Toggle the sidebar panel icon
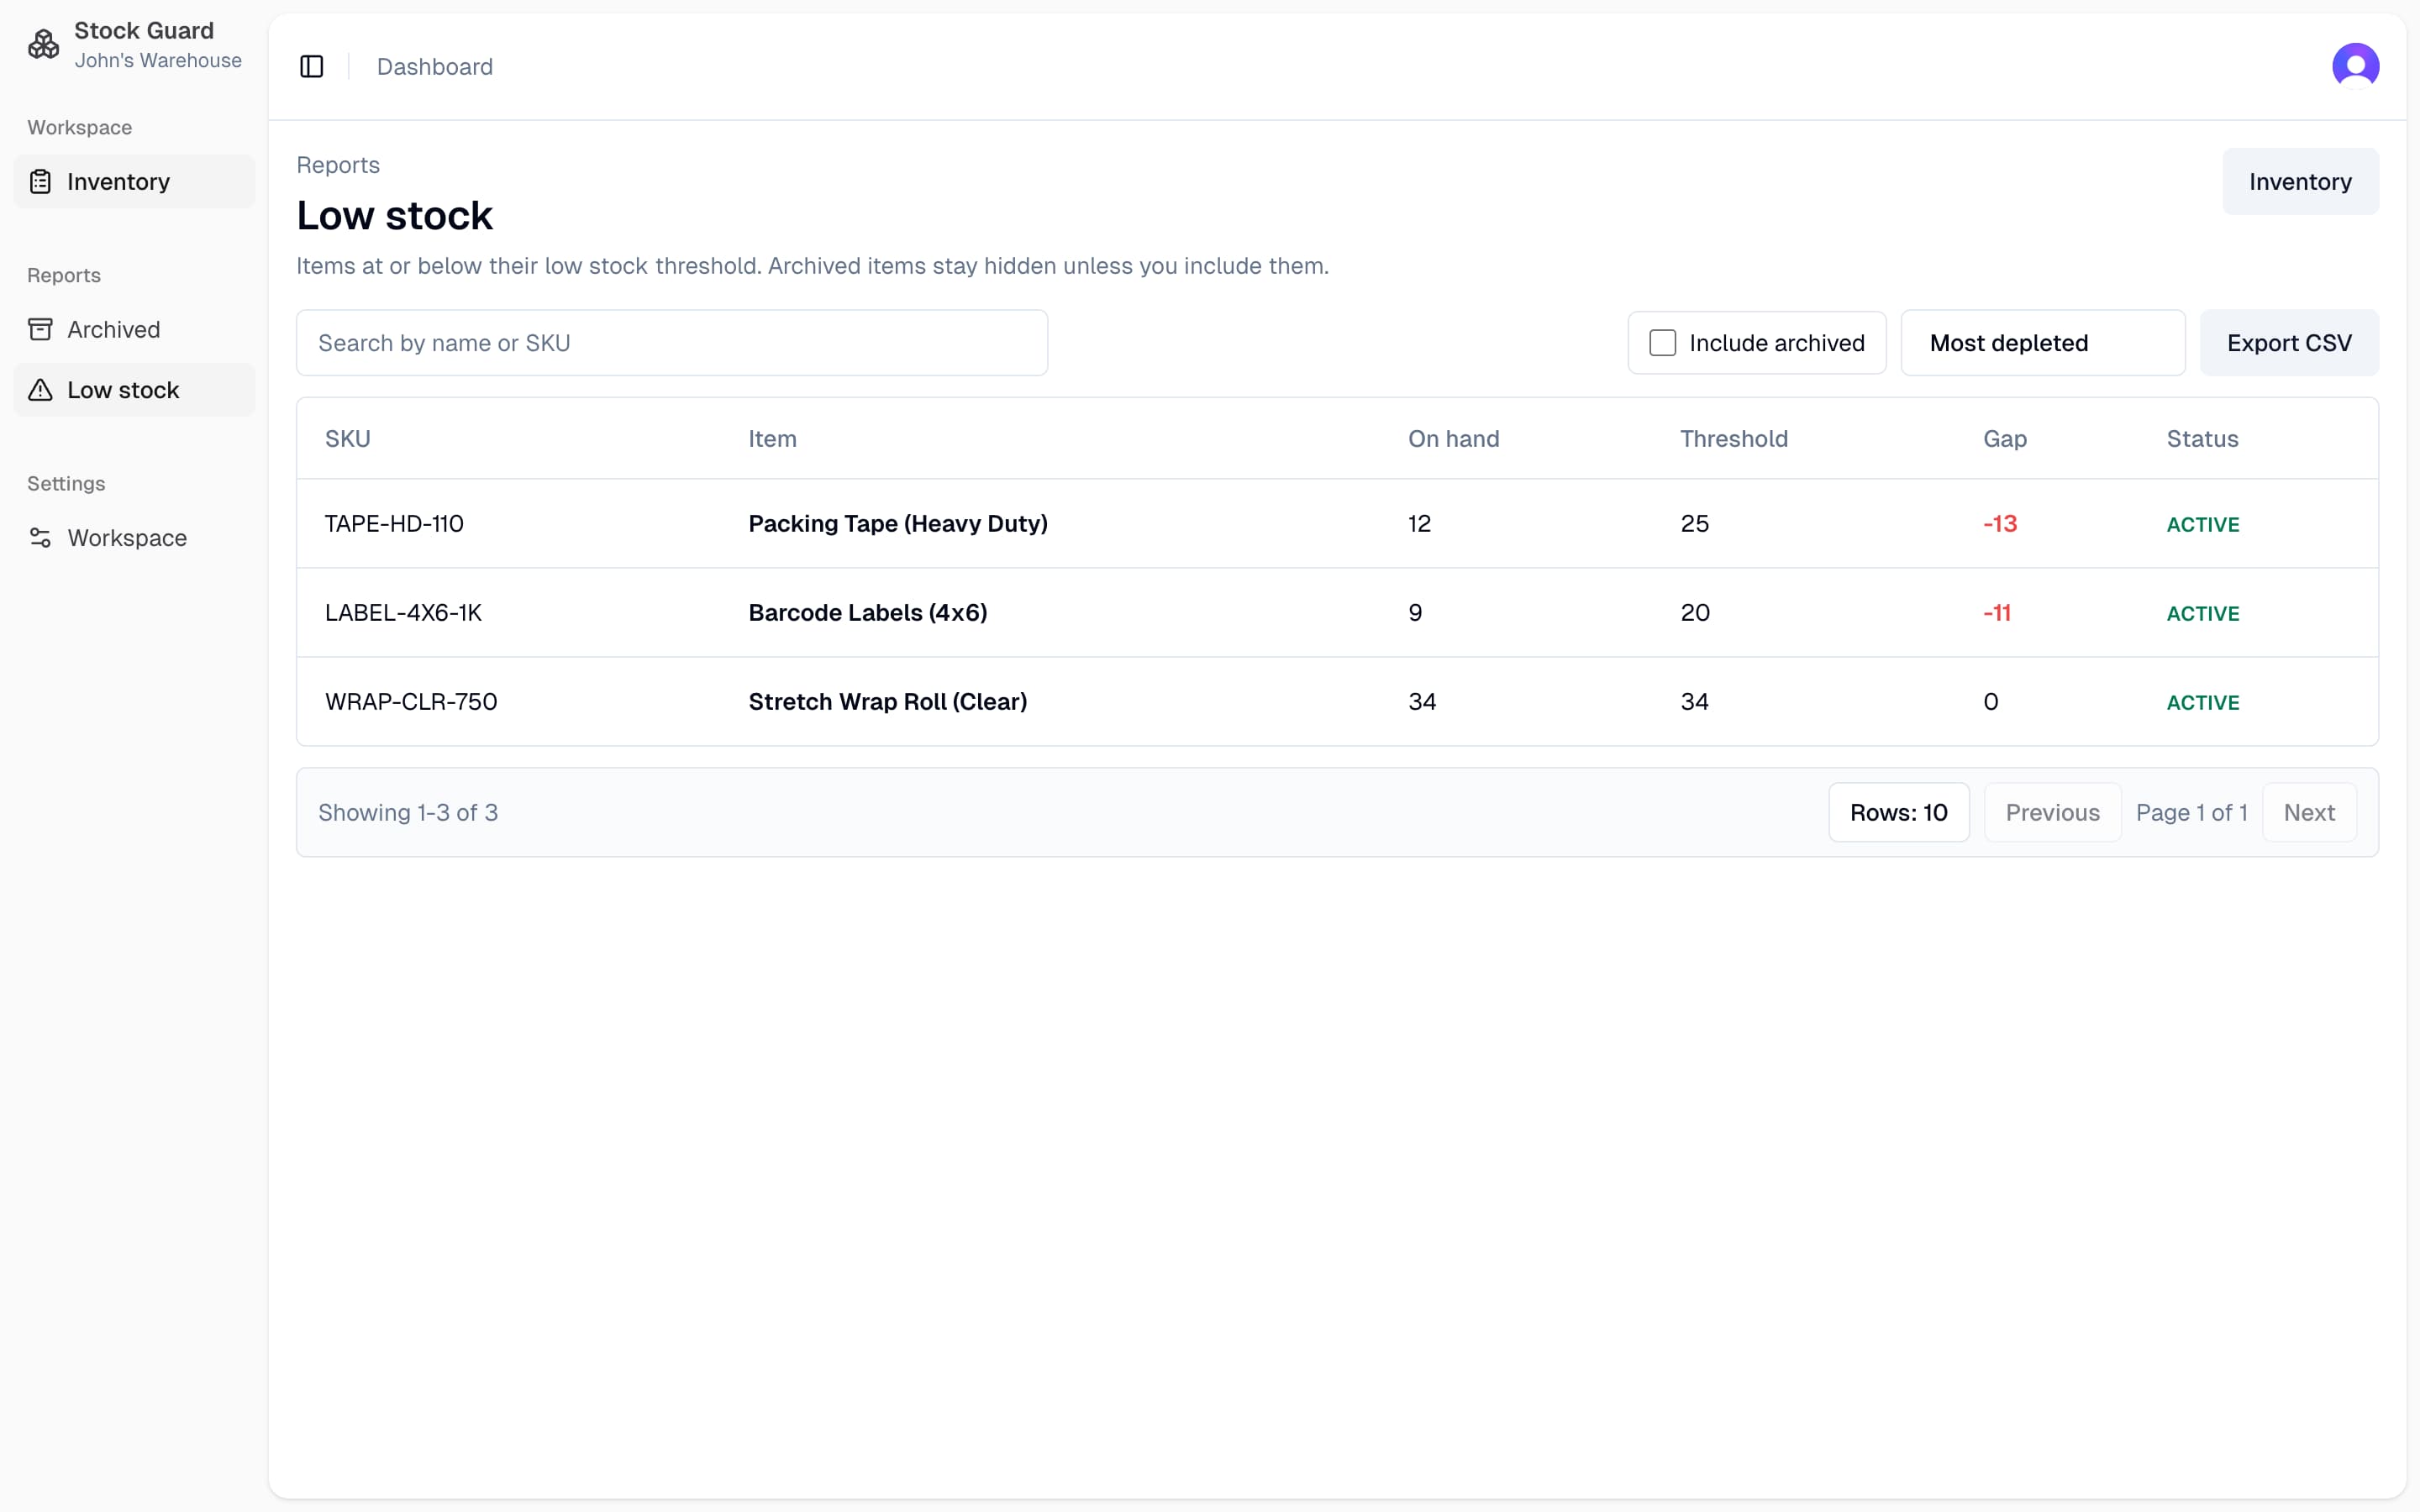The height and width of the screenshot is (1512, 2420). coord(312,67)
